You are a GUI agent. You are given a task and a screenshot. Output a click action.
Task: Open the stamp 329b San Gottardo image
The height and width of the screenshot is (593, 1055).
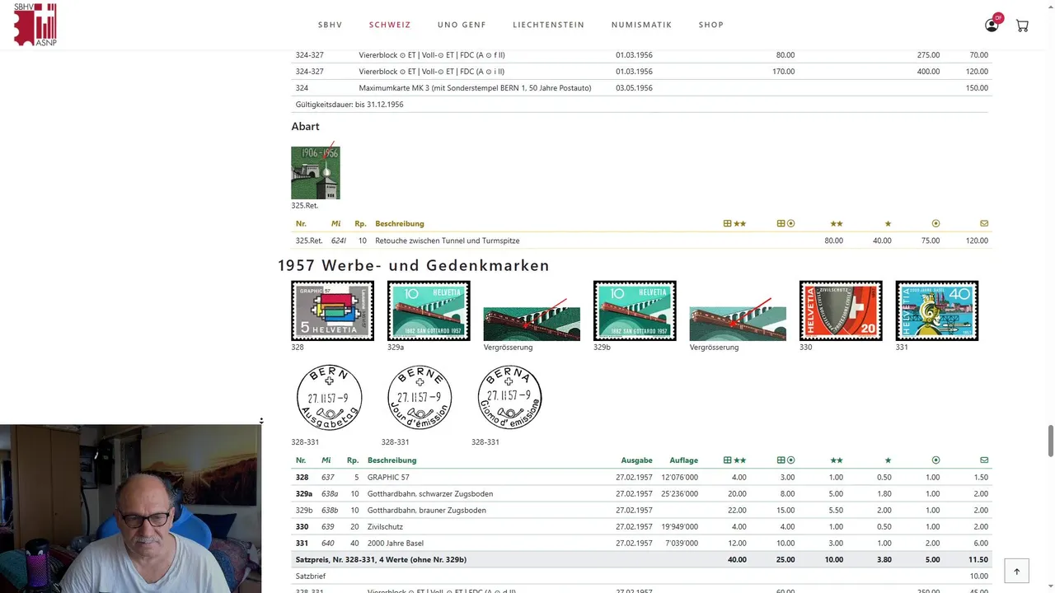coord(635,311)
